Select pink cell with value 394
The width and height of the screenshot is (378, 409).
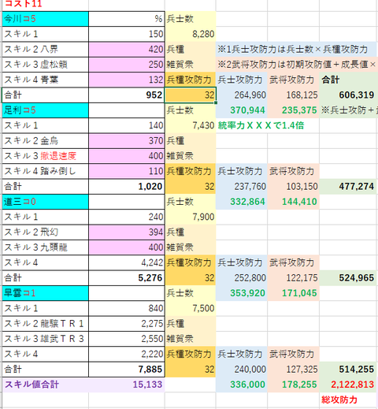127,232
